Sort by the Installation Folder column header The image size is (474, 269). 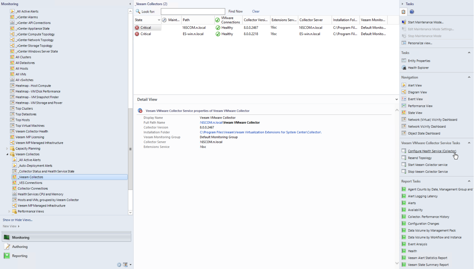(345, 20)
